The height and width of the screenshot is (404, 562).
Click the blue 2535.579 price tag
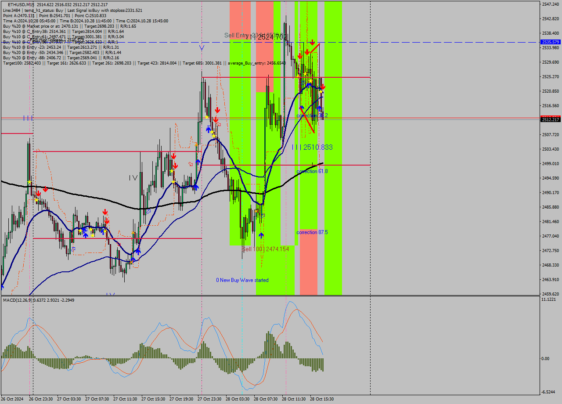tap(551, 42)
